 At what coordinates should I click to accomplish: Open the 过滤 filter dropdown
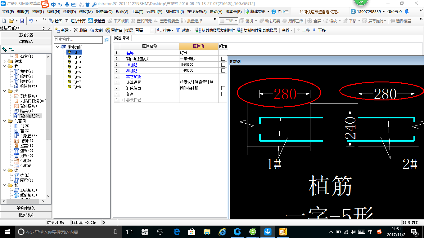coord(184,30)
